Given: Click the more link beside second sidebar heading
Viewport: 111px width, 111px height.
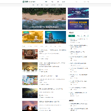Looking at the screenshot, I should point(86,101).
